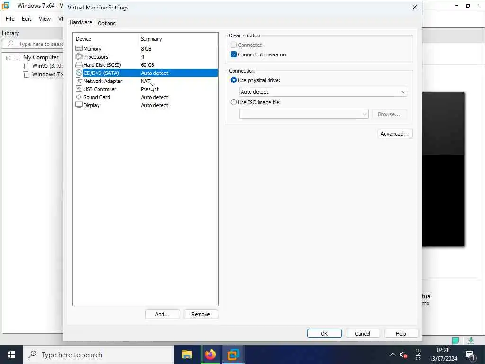Select the Hard Disk (SCSI) icon
The image size is (485, 364).
79,64
